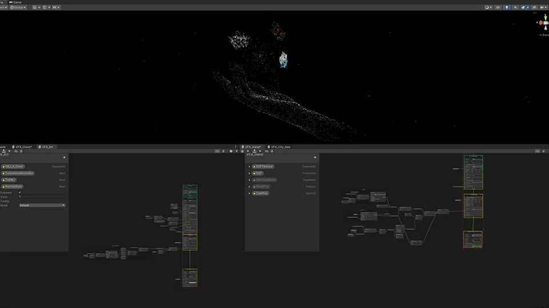Open the VFX_Art panel three-dot options menu

click(x=236, y=147)
